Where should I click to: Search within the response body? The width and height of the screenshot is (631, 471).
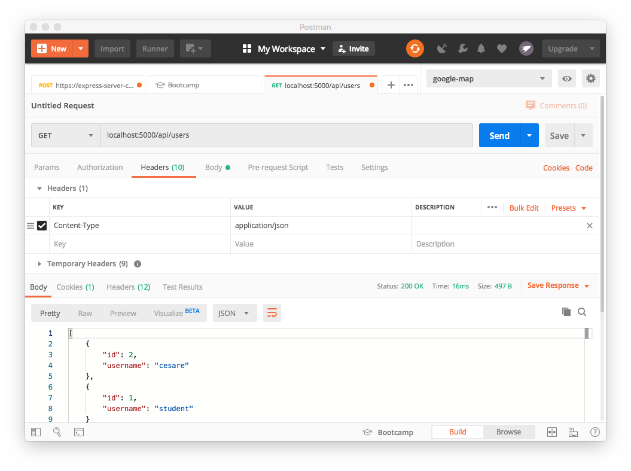(583, 313)
